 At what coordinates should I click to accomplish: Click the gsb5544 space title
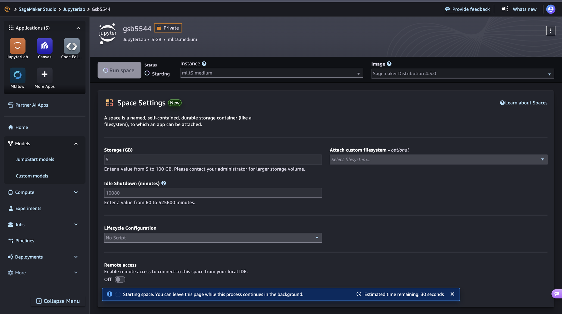(137, 28)
